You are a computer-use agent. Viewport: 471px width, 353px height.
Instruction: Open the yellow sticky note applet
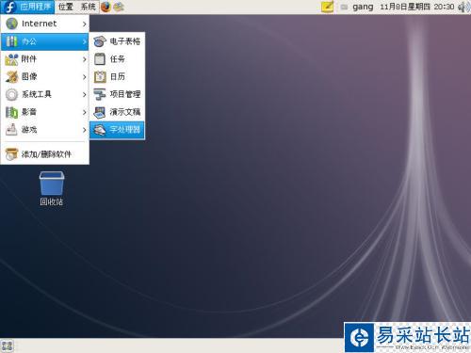pyautogui.click(x=327, y=7)
